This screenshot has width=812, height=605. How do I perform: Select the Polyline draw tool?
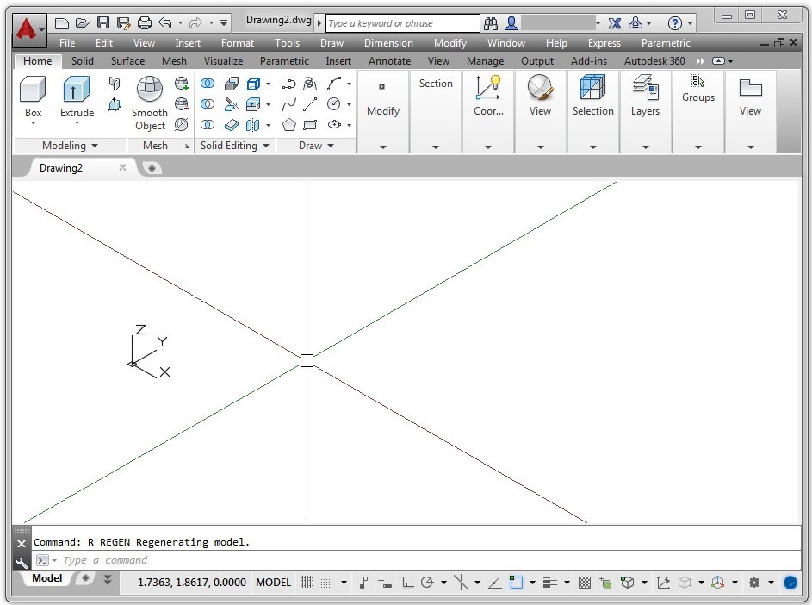pyautogui.click(x=289, y=83)
